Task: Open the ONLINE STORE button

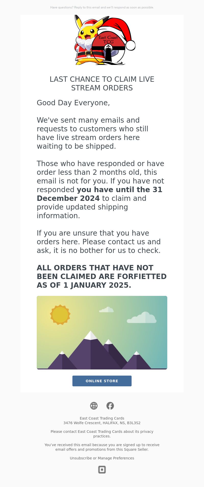Action: (x=102, y=381)
